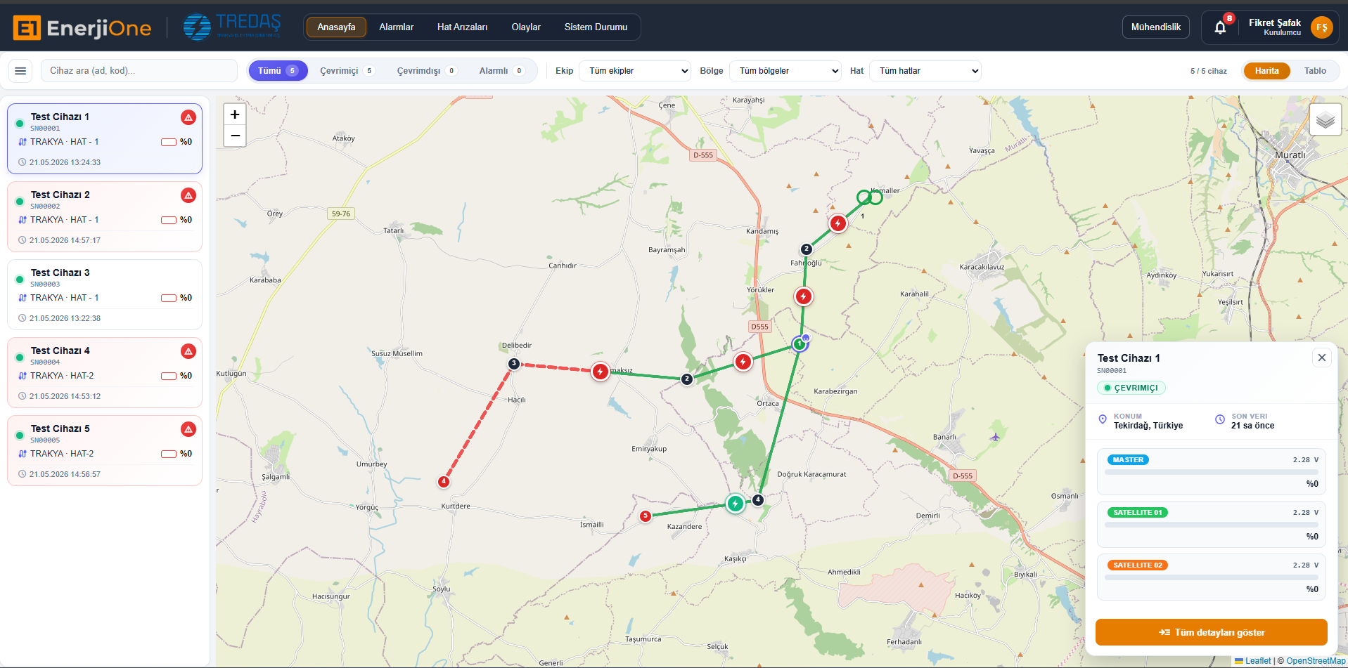
Task: Click the Mühendislik button
Action: click(1155, 27)
